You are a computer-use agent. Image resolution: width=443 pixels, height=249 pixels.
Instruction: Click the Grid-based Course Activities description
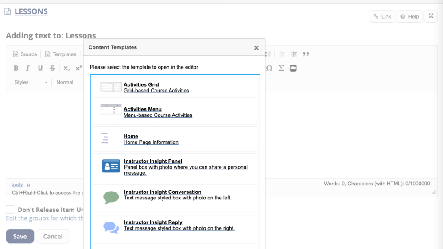(x=156, y=91)
